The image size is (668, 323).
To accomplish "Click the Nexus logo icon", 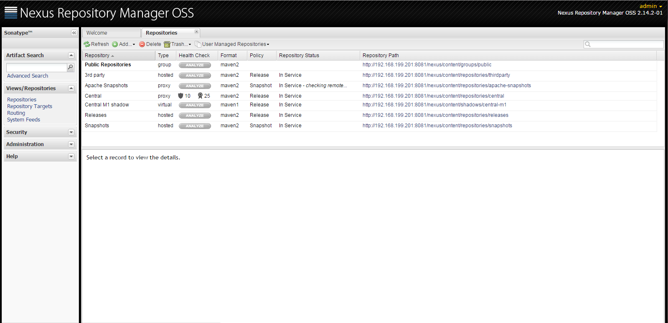I will pos(11,13).
